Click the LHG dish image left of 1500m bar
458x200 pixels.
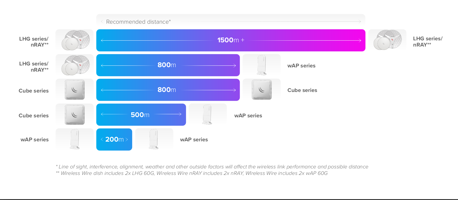point(75,40)
